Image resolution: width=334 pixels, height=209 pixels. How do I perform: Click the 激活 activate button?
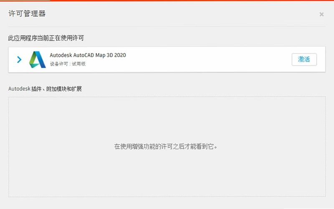click(304, 59)
